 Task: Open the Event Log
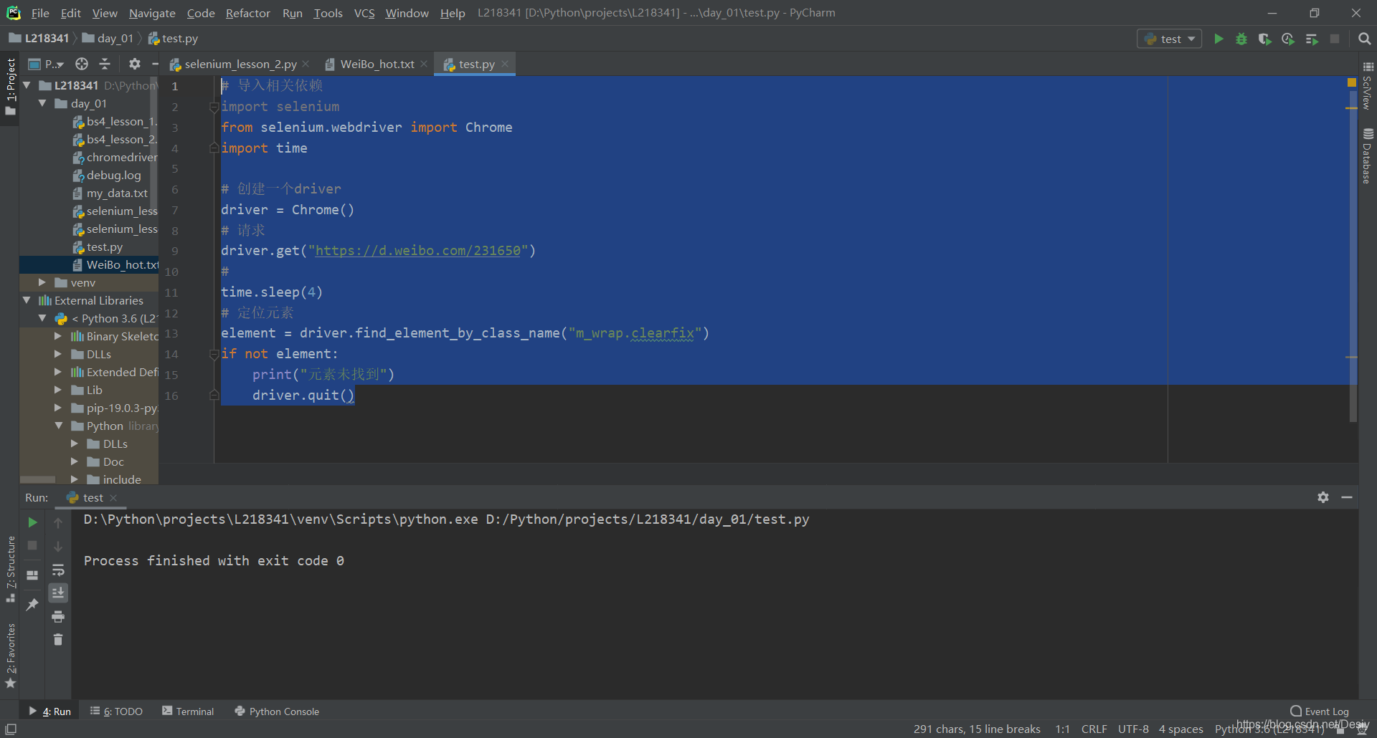pyautogui.click(x=1320, y=711)
